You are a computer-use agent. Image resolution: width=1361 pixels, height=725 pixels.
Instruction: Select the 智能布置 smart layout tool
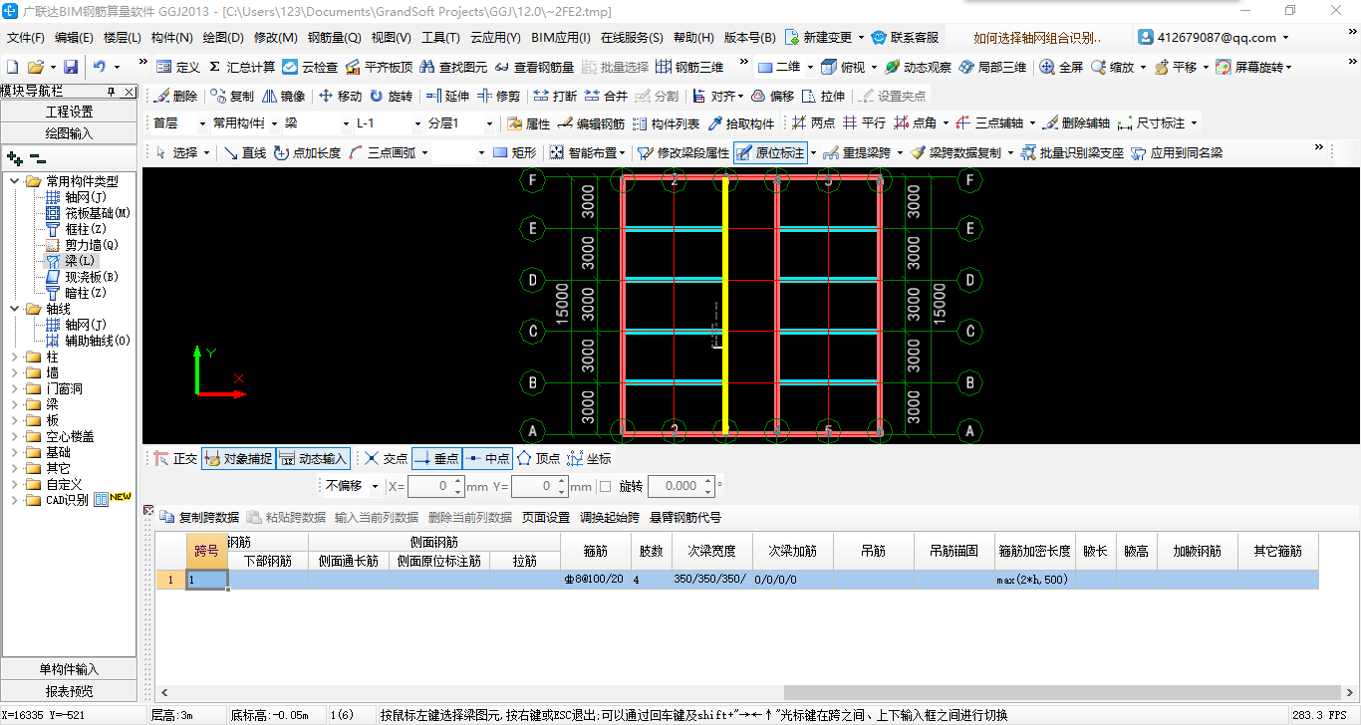(x=593, y=151)
